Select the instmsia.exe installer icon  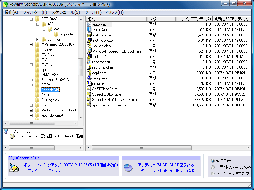(x=89, y=35)
